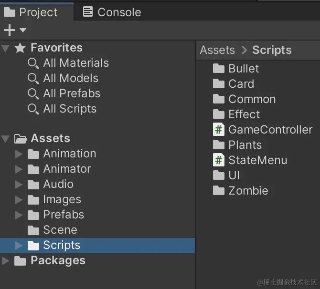Screen dimensions: 320x289
Task: Click the Plants folder icon
Action: (219, 144)
